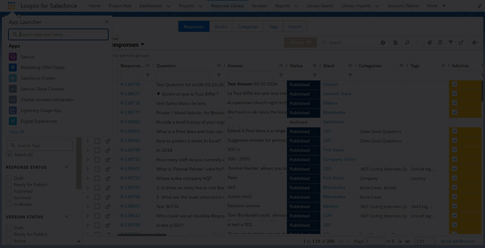Launch the Lightning Usage App icon
485x248 pixels.
(x=13, y=110)
